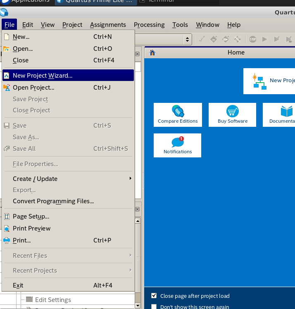Choose Print Preview menu entry
This screenshot has height=309, width=295.
68,228
